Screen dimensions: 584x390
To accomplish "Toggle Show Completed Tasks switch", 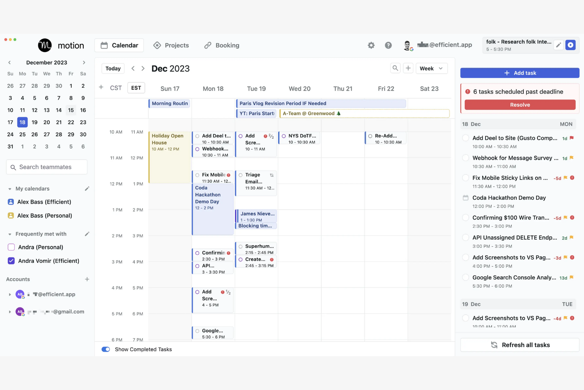I will click(105, 349).
